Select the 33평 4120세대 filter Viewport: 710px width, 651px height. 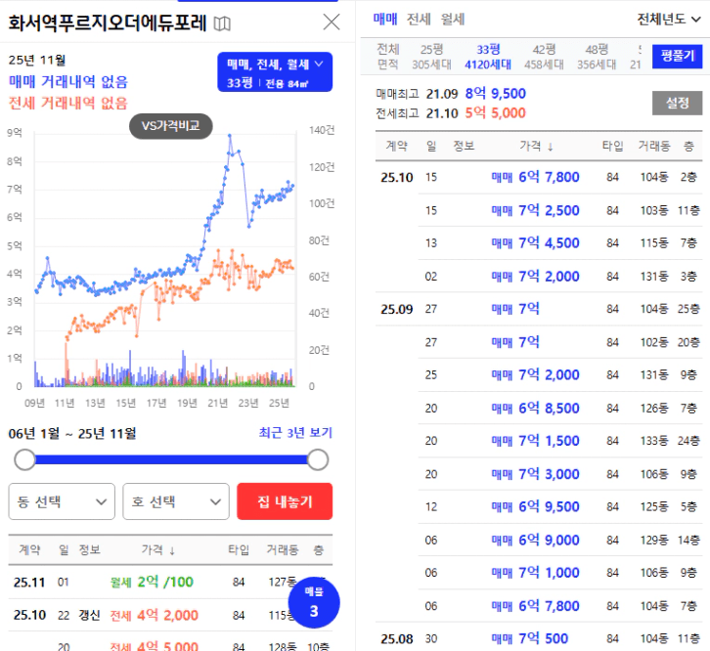tap(488, 57)
